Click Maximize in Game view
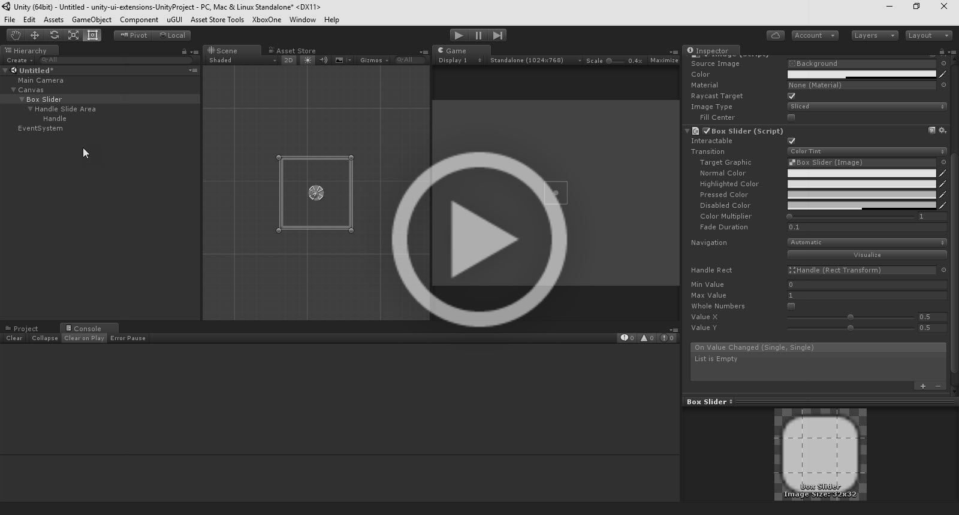This screenshot has height=515, width=959. point(664,60)
